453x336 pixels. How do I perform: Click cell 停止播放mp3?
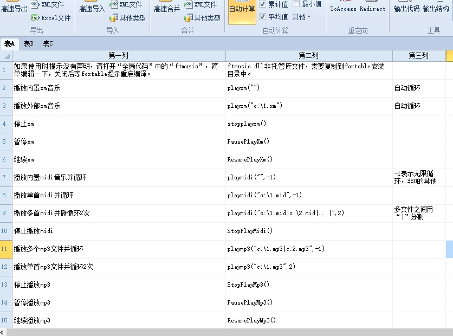[119, 285]
